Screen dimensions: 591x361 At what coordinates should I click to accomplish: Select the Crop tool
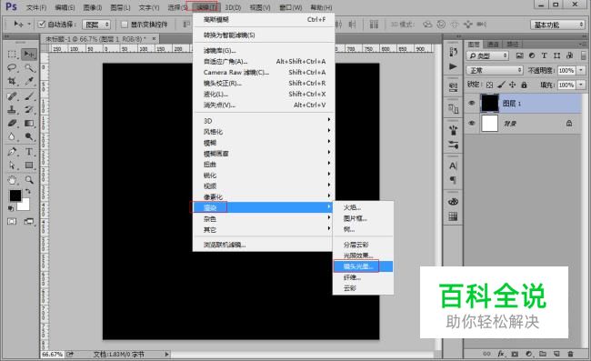pos(12,82)
